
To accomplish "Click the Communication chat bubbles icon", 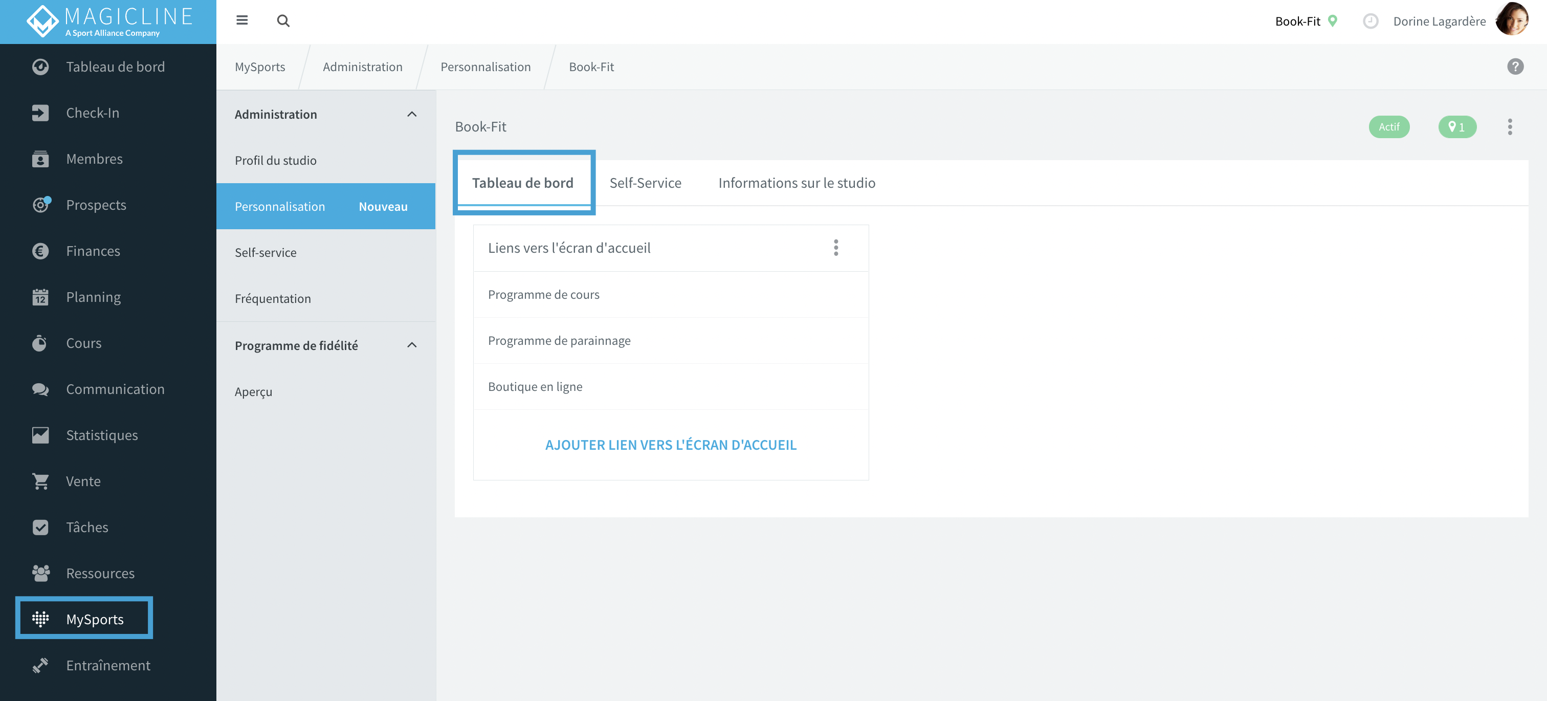I will click(40, 389).
